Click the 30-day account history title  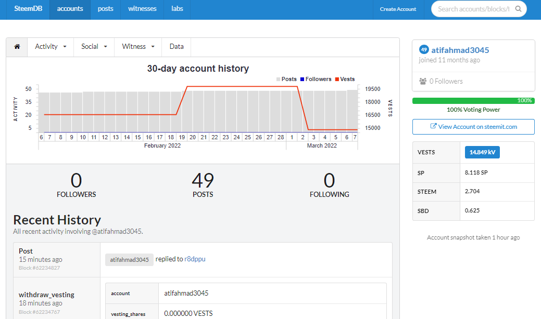198,69
